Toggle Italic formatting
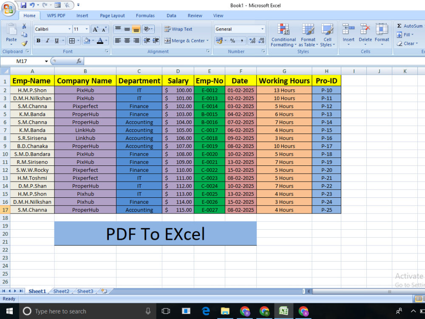Viewport: 425px width, 319px height. tap(48, 41)
